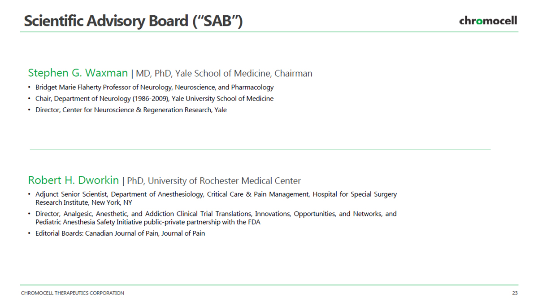The height and width of the screenshot is (303, 538).
Task: Click the green 'o' in chromocell logo
Action: point(480,21)
